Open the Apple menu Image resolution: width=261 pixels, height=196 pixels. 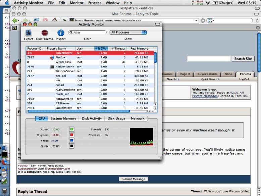coord(7,3)
